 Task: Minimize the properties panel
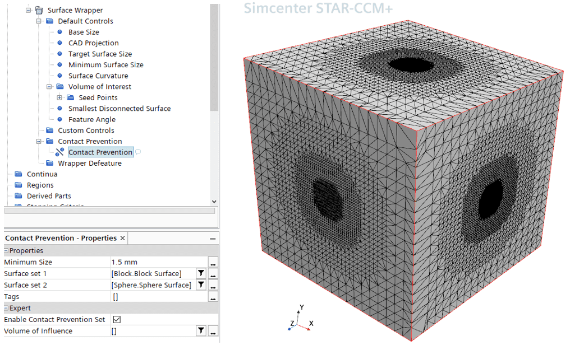(x=213, y=239)
